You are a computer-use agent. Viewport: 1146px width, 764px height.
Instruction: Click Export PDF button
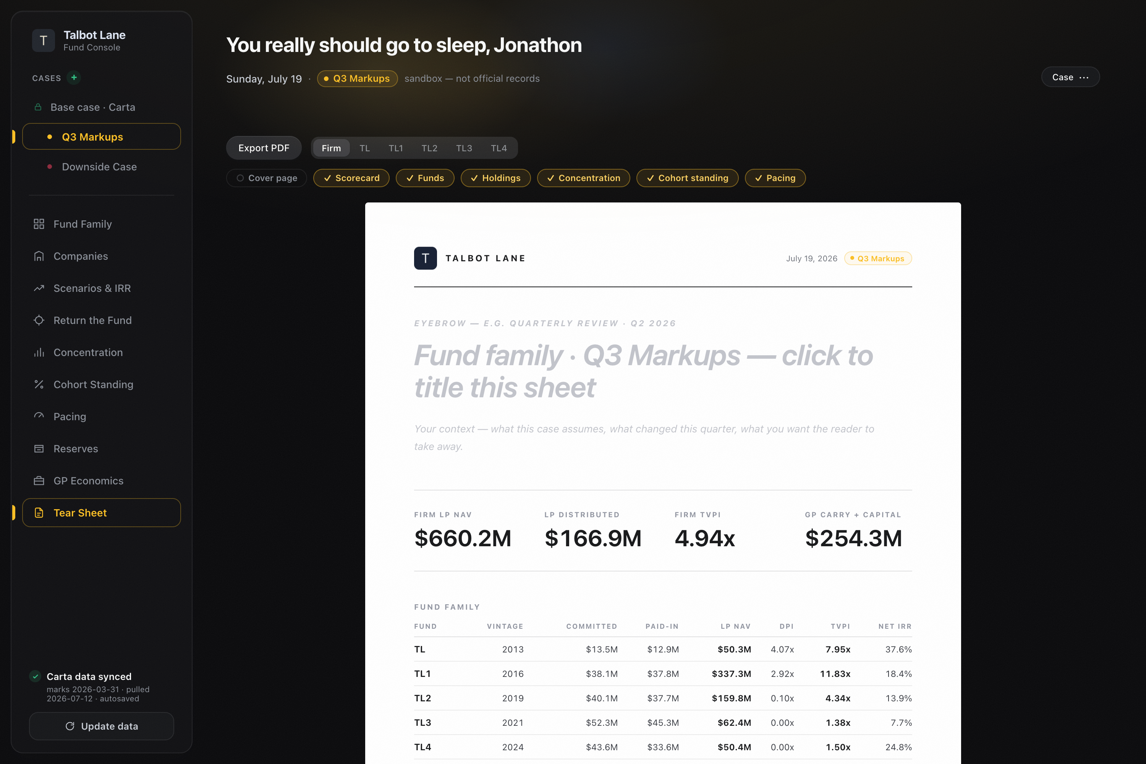click(264, 148)
